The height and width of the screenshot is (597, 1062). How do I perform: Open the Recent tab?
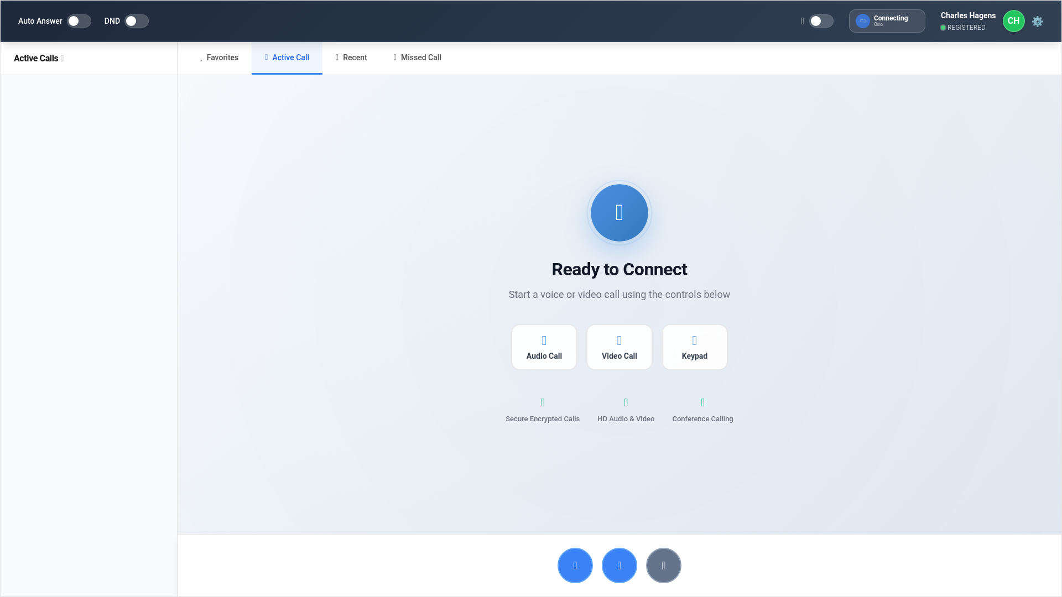[351, 57]
